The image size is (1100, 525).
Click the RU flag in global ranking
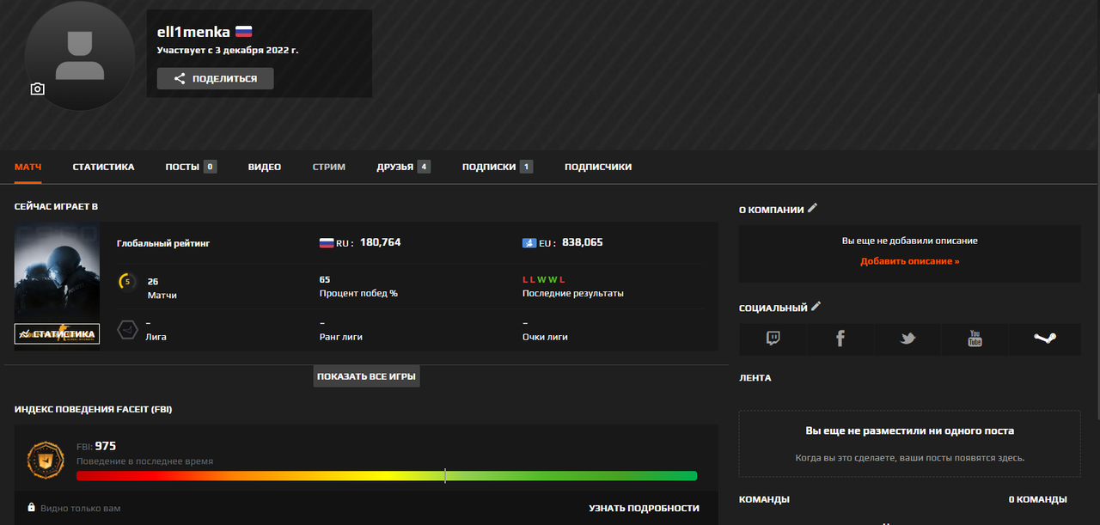click(x=327, y=243)
